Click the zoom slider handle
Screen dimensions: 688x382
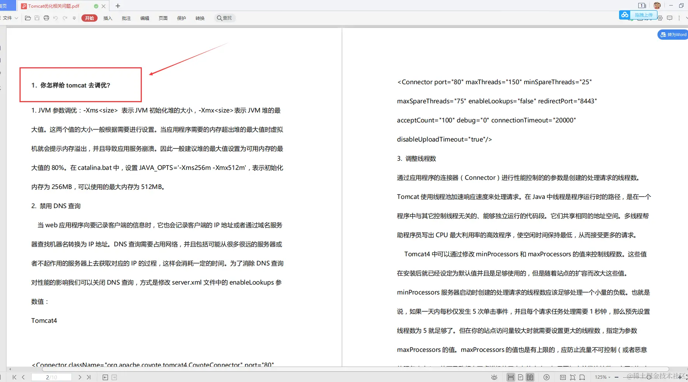point(649,377)
